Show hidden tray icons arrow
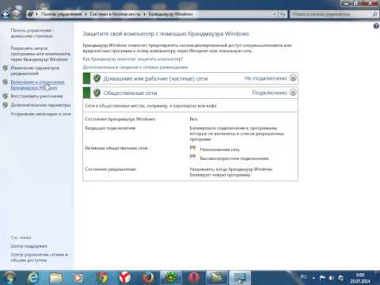 313,278
